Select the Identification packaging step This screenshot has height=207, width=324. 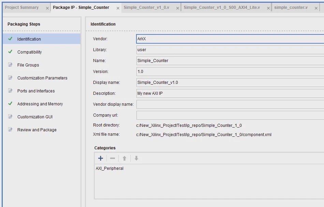[x=42, y=39]
